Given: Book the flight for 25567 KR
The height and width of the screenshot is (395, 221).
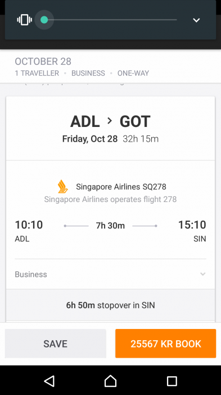Looking at the screenshot, I should [165, 343].
